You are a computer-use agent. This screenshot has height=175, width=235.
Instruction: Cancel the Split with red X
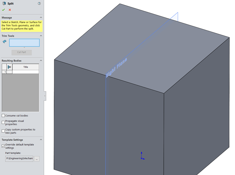click(x=10, y=10)
